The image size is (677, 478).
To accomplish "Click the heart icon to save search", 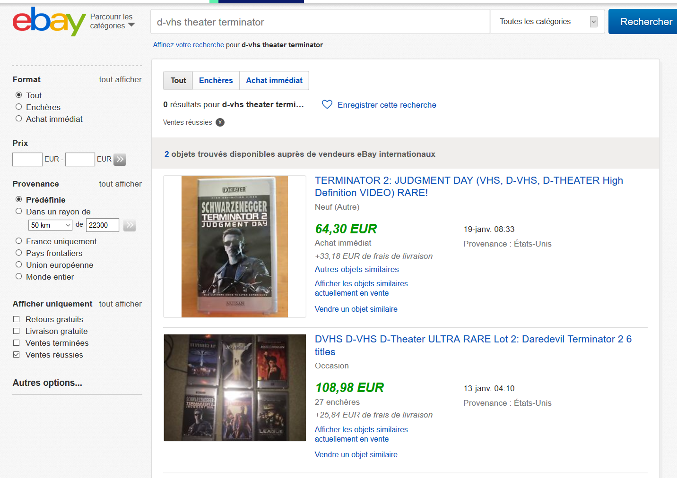I will pos(327,104).
